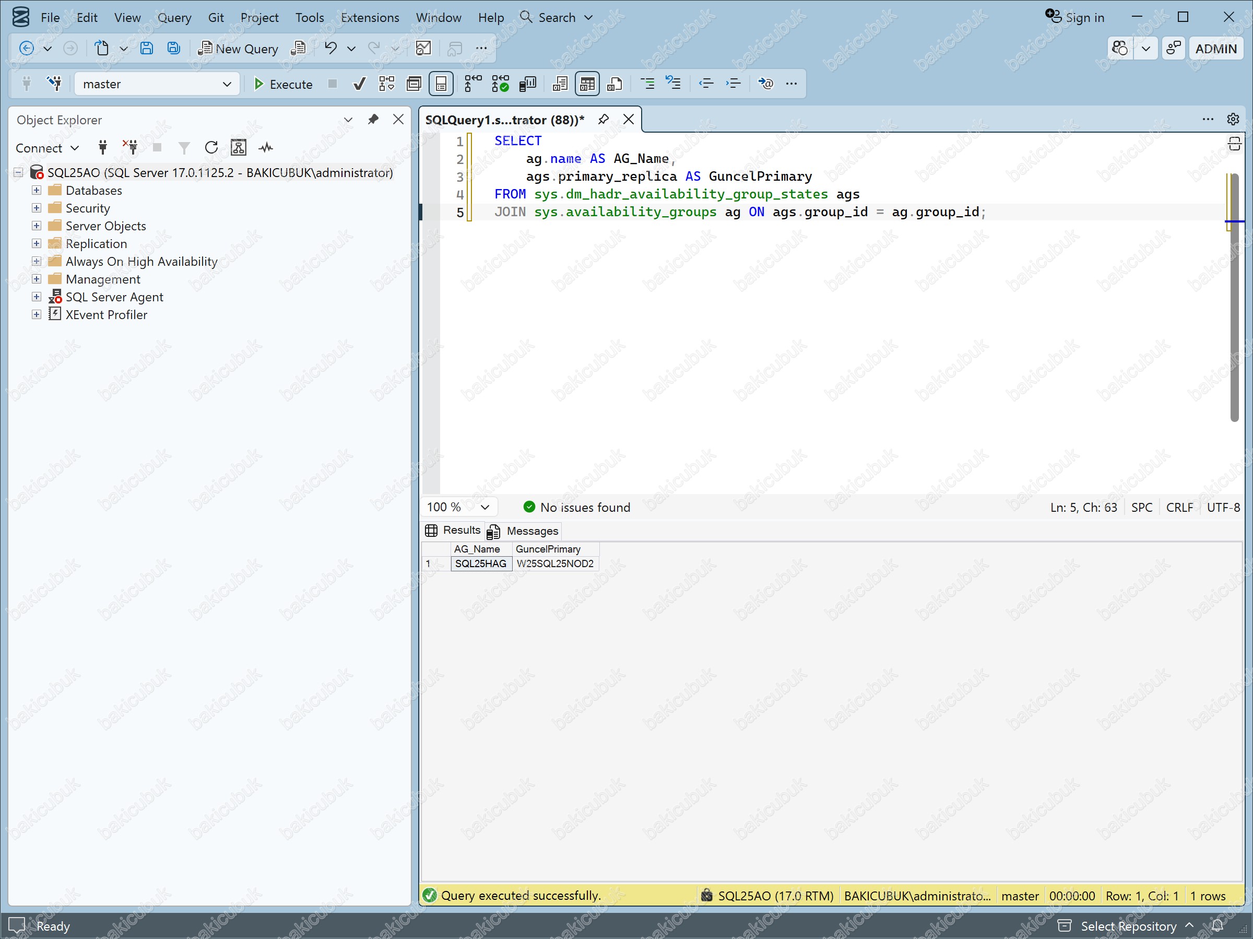Click the Undo icon in toolbar
Viewport: 1253px width, 939px height.
point(330,48)
